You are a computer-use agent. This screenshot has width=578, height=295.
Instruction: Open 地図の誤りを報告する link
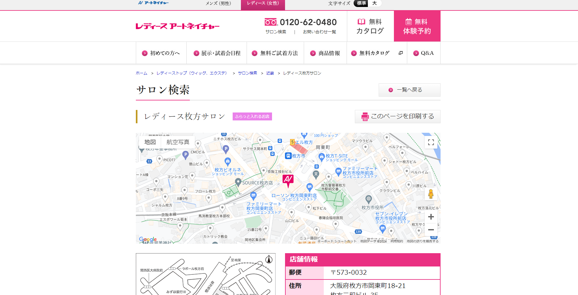[x=423, y=241]
